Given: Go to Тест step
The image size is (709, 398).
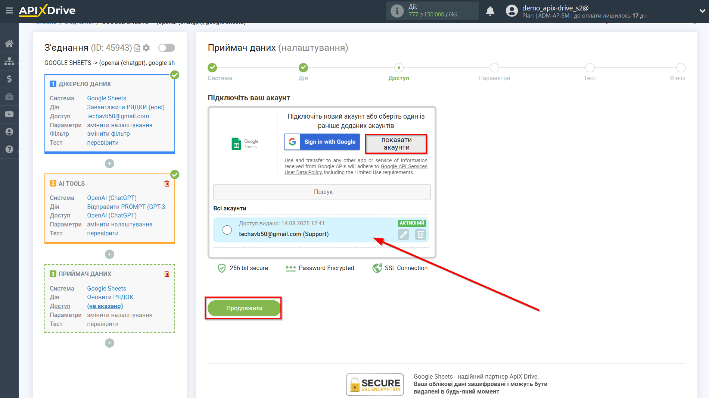Looking at the screenshot, I should tap(590, 68).
